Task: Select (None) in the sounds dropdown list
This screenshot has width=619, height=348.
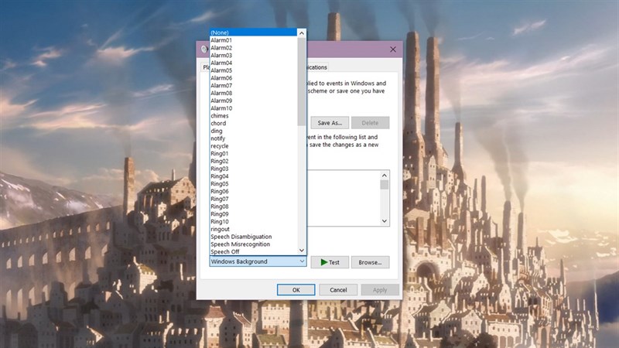Action: click(x=254, y=32)
